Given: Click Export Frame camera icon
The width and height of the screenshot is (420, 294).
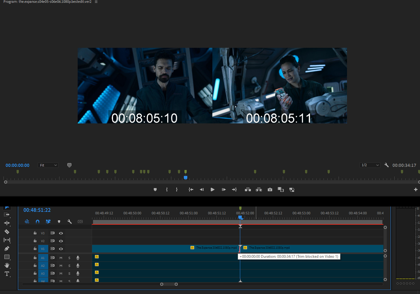Looking at the screenshot, I should point(270,190).
